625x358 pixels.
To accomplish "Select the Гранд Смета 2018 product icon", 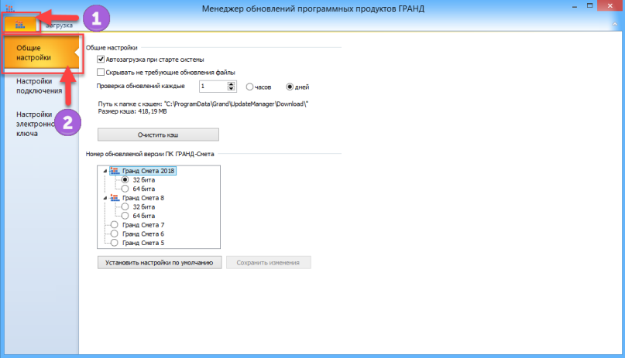I will tap(115, 171).
